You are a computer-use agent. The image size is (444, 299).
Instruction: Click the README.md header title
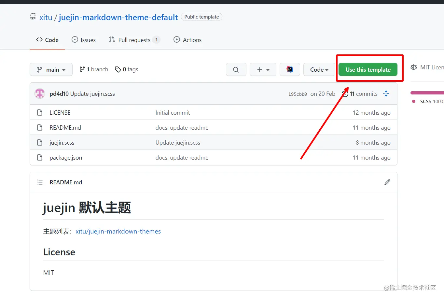point(66,182)
